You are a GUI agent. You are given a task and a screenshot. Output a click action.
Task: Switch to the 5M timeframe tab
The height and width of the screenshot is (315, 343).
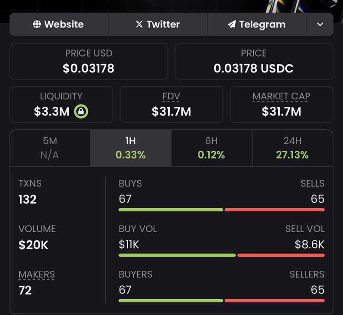pos(50,148)
